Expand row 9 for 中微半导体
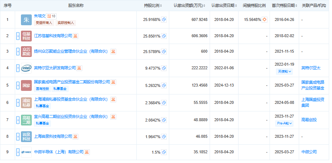Screen dimensions: 332x163 18,152
